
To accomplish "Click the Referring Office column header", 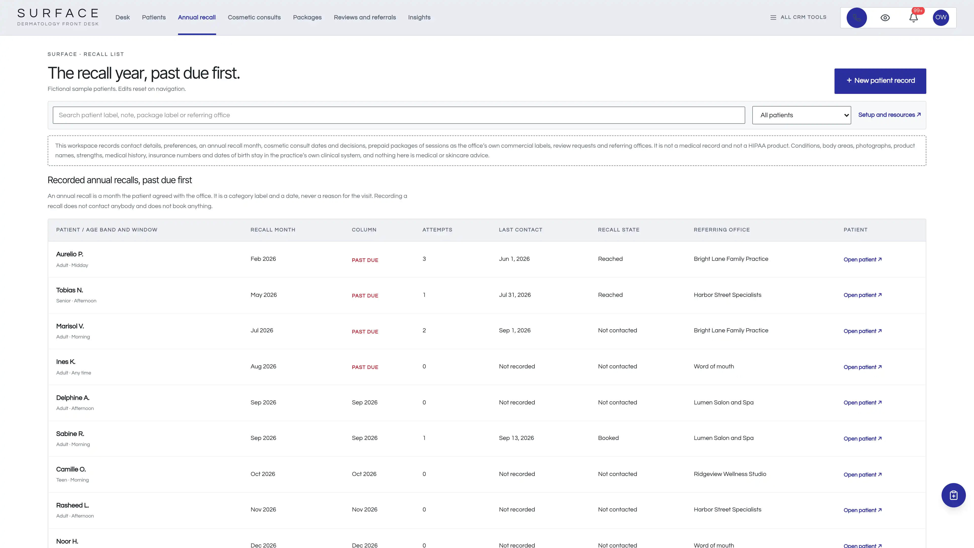I will tap(721, 230).
